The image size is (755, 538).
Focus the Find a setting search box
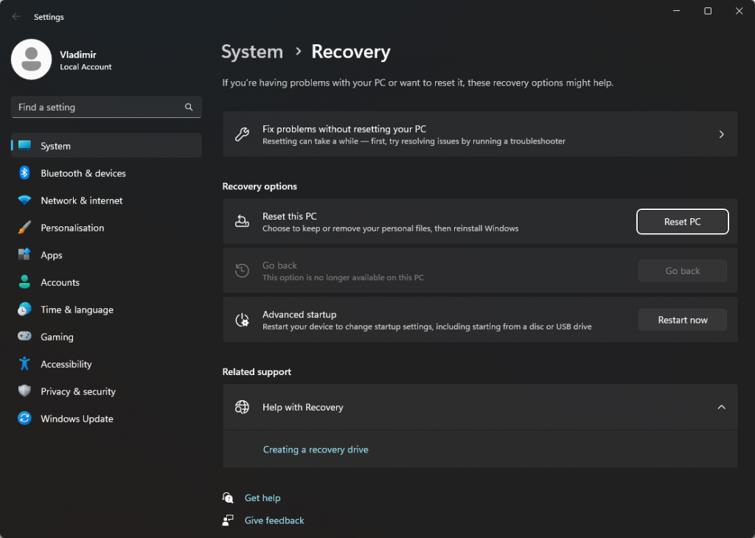coord(96,108)
